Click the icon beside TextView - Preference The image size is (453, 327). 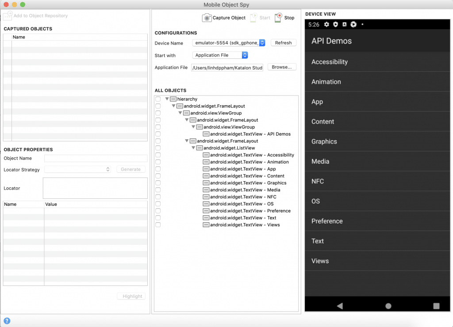pyautogui.click(x=206, y=211)
